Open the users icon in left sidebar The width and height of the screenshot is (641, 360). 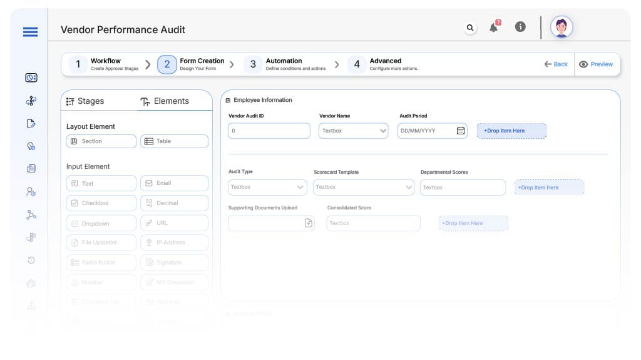coord(31,192)
